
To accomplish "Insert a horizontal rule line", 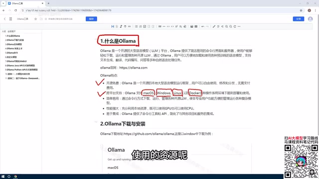I will (x=164, y=26).
